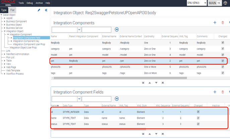Run Integration Components search go arrow
230x139 pixels.
click(x=117, y=29)
